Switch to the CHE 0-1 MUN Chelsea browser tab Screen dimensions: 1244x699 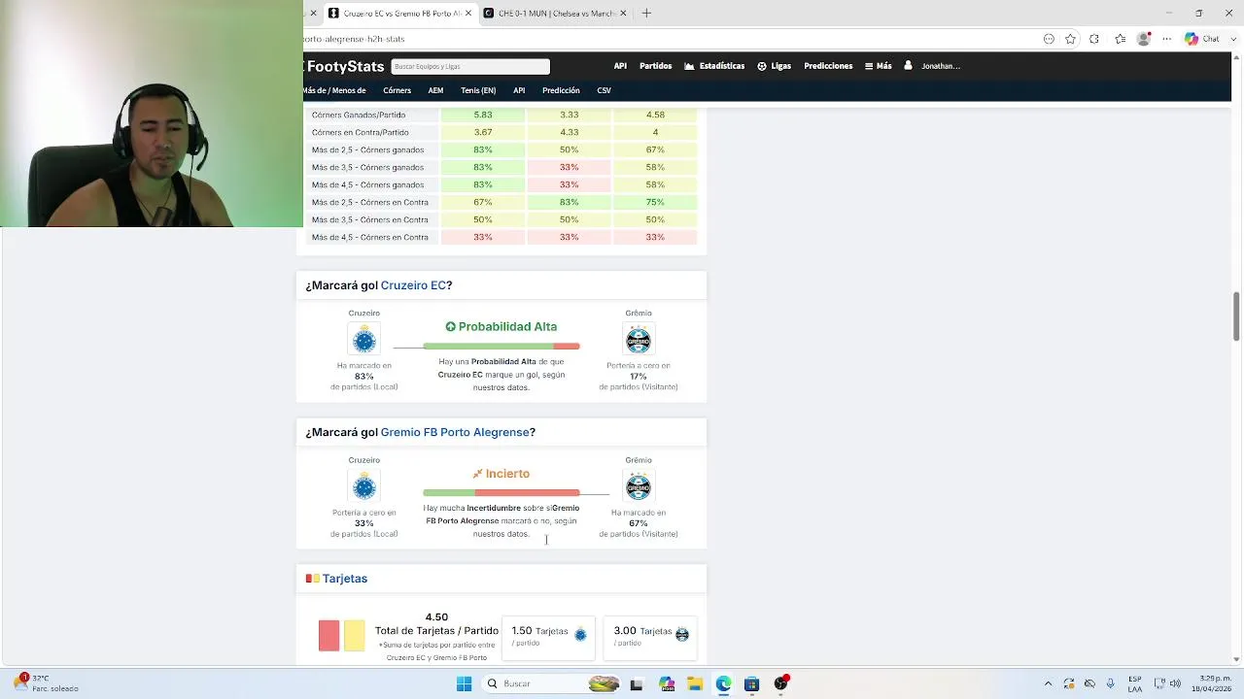555,14
